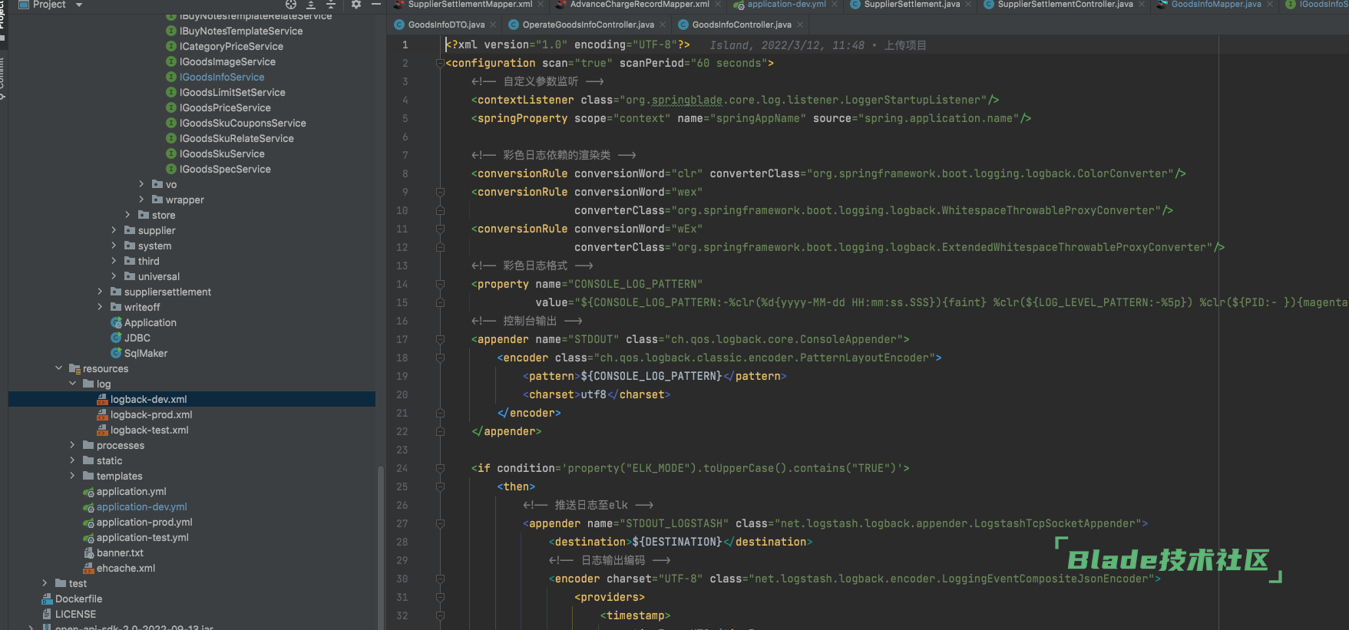Select IGoodsSpecService in tree
The height and width of the screenshot is (630, 1349).
(x=225, y=169)
